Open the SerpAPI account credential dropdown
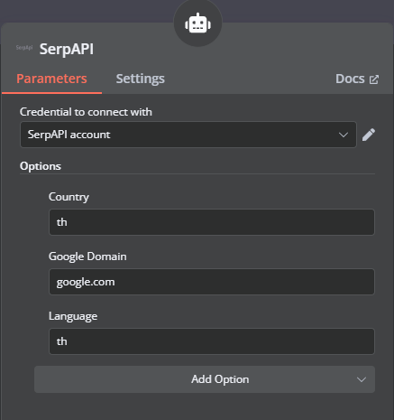 coord(188,135)
